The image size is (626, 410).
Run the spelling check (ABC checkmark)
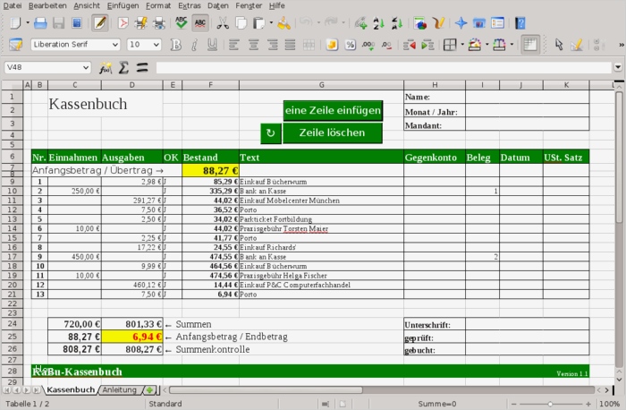pos(182,23)
